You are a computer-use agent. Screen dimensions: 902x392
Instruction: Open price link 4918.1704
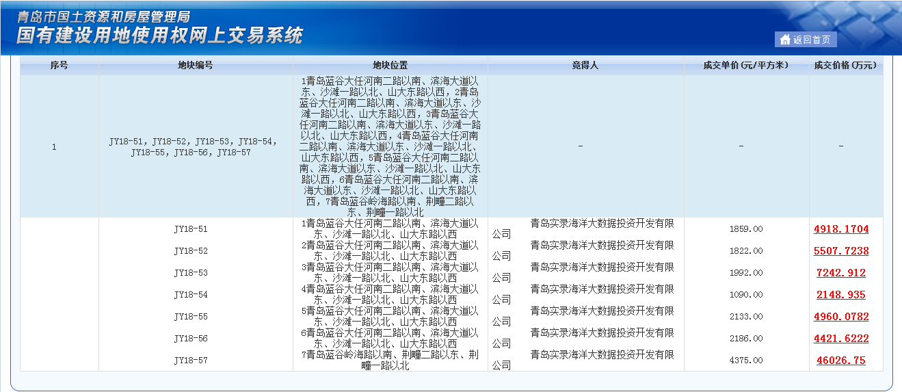[841, 229]
